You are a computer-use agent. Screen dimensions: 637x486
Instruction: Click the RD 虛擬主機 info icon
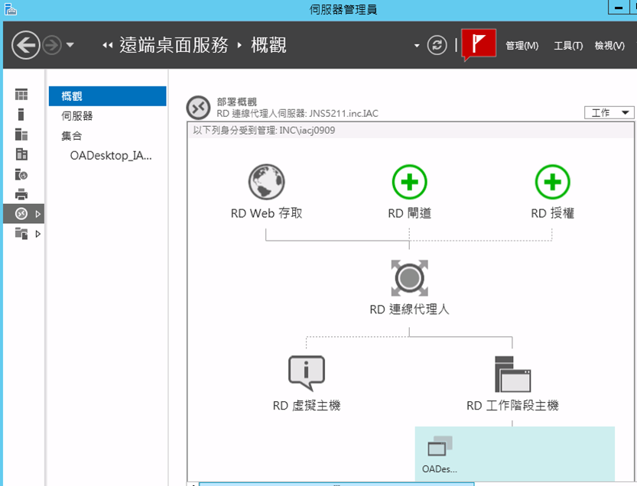pos(307,373)
